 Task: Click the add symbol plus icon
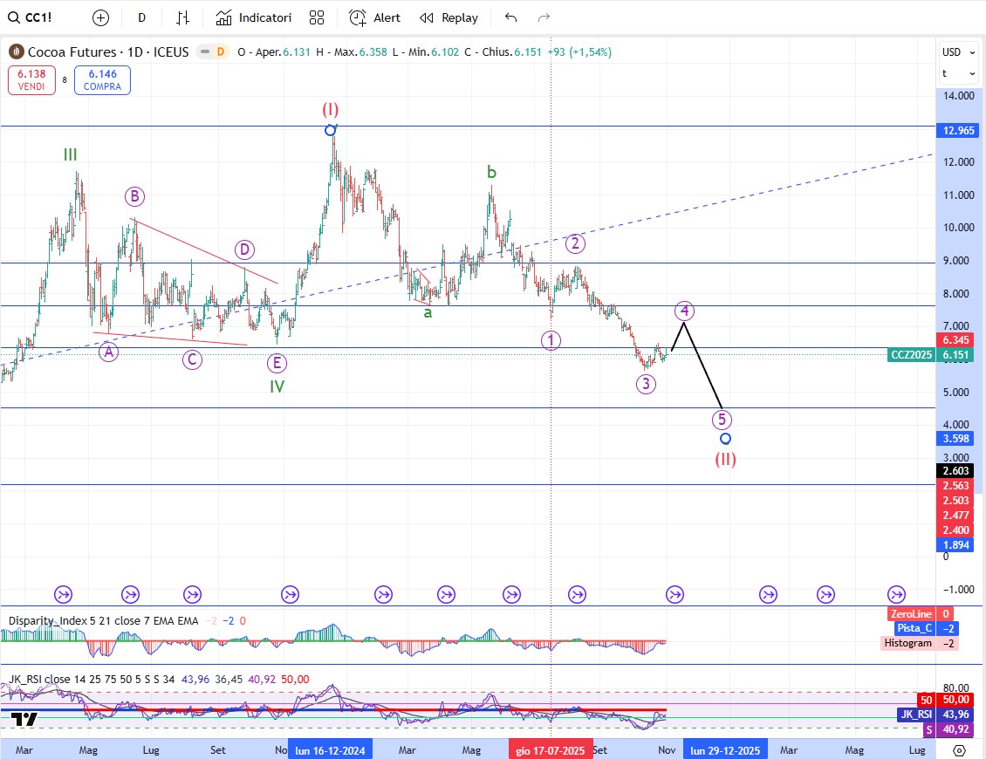(100, 17)
